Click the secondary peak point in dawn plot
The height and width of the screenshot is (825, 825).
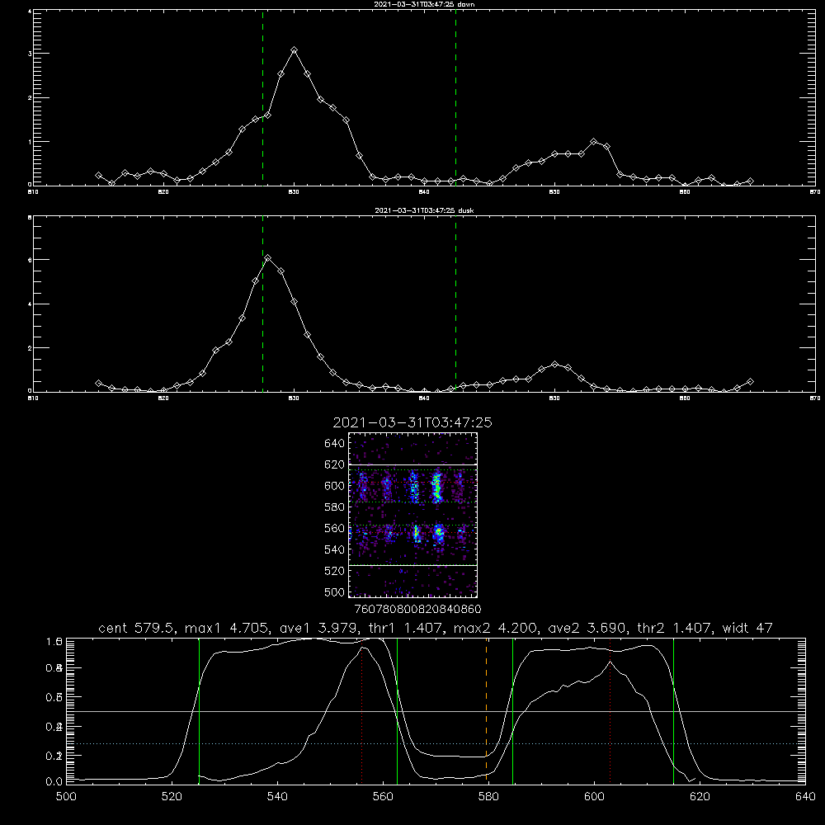point(594,142)
